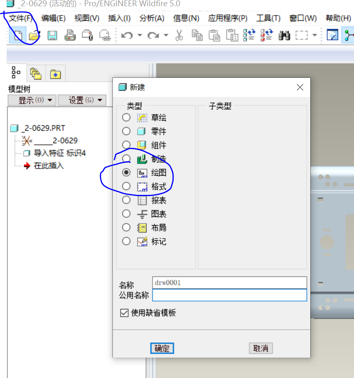This screenshot has width=354, height=378.
Task: Select the 绘图 radio button
Action: (126, 172)
